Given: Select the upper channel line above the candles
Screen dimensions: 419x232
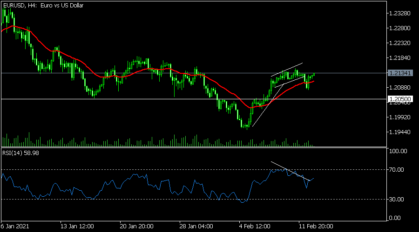Looking at the screenshot, I should [x=286, y=70].
